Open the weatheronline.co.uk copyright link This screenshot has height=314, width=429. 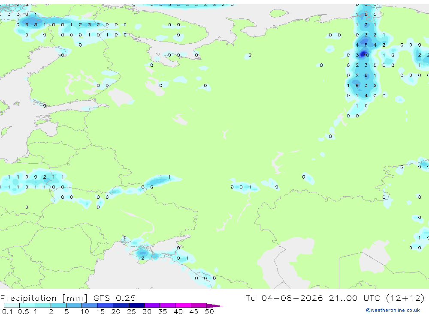(x=393, y=310)
